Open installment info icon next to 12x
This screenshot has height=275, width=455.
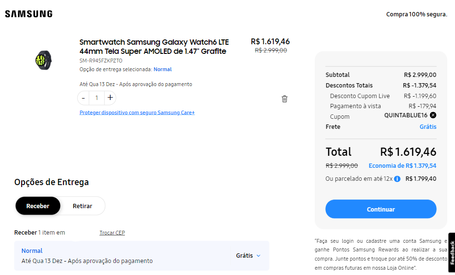click(397, 179)
